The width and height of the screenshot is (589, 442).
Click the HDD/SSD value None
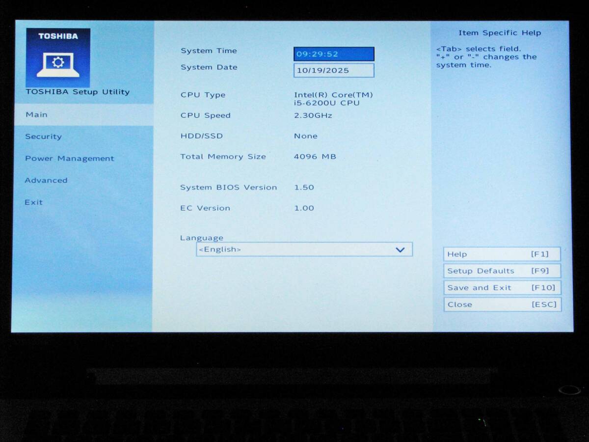point(305,136)
